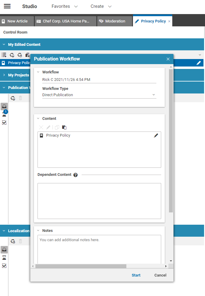This screenshot has height=296, width=205.
Task: Click the pencil edit icon on highlighted Privacy Policy row
Action: 199,63
